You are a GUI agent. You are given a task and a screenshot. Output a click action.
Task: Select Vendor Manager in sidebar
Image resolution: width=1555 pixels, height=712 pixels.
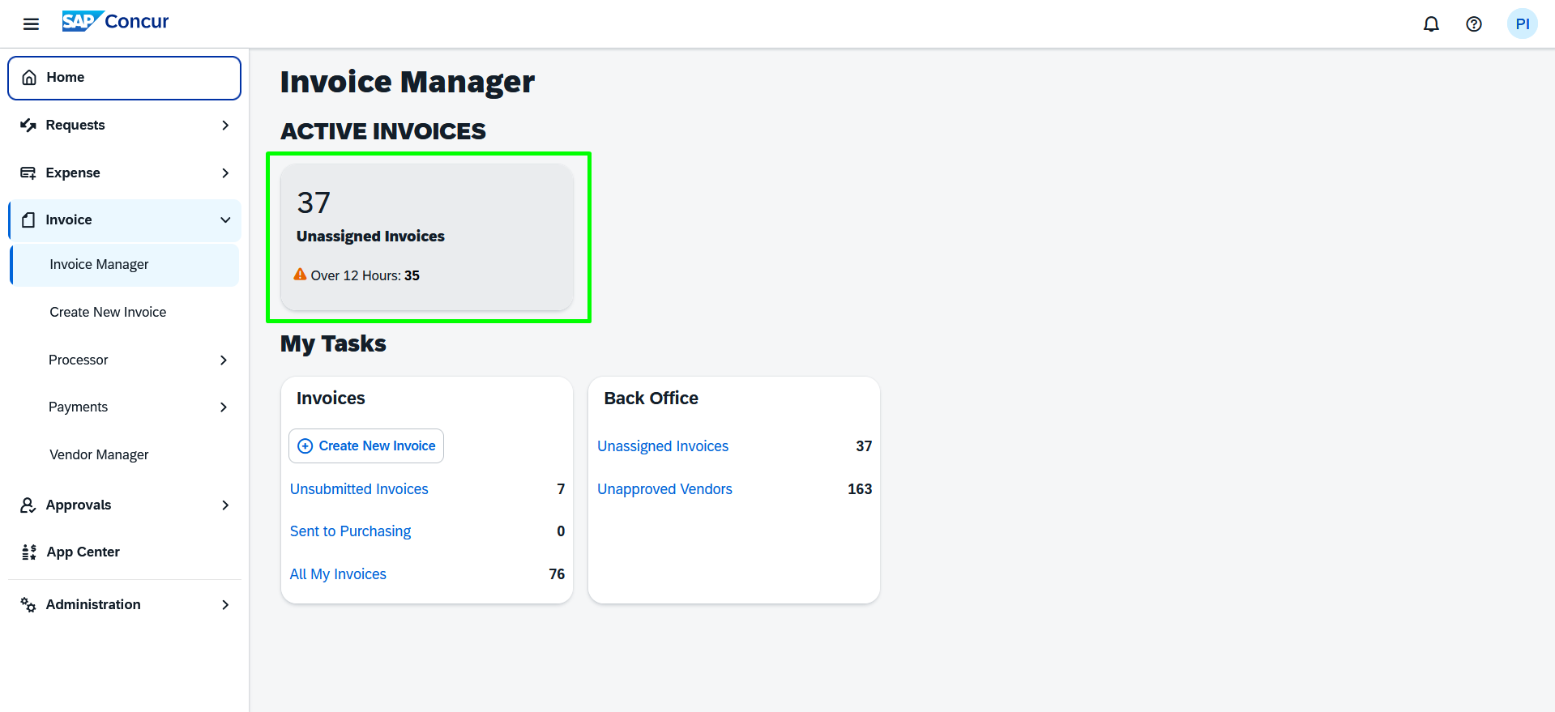[99, 455]
